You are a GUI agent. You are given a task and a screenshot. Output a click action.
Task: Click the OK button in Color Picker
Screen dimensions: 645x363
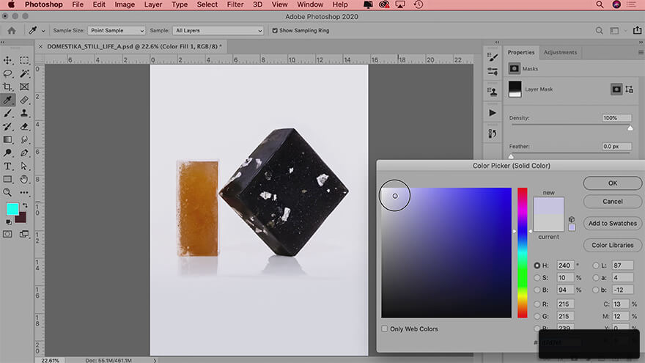click(612, 183)
